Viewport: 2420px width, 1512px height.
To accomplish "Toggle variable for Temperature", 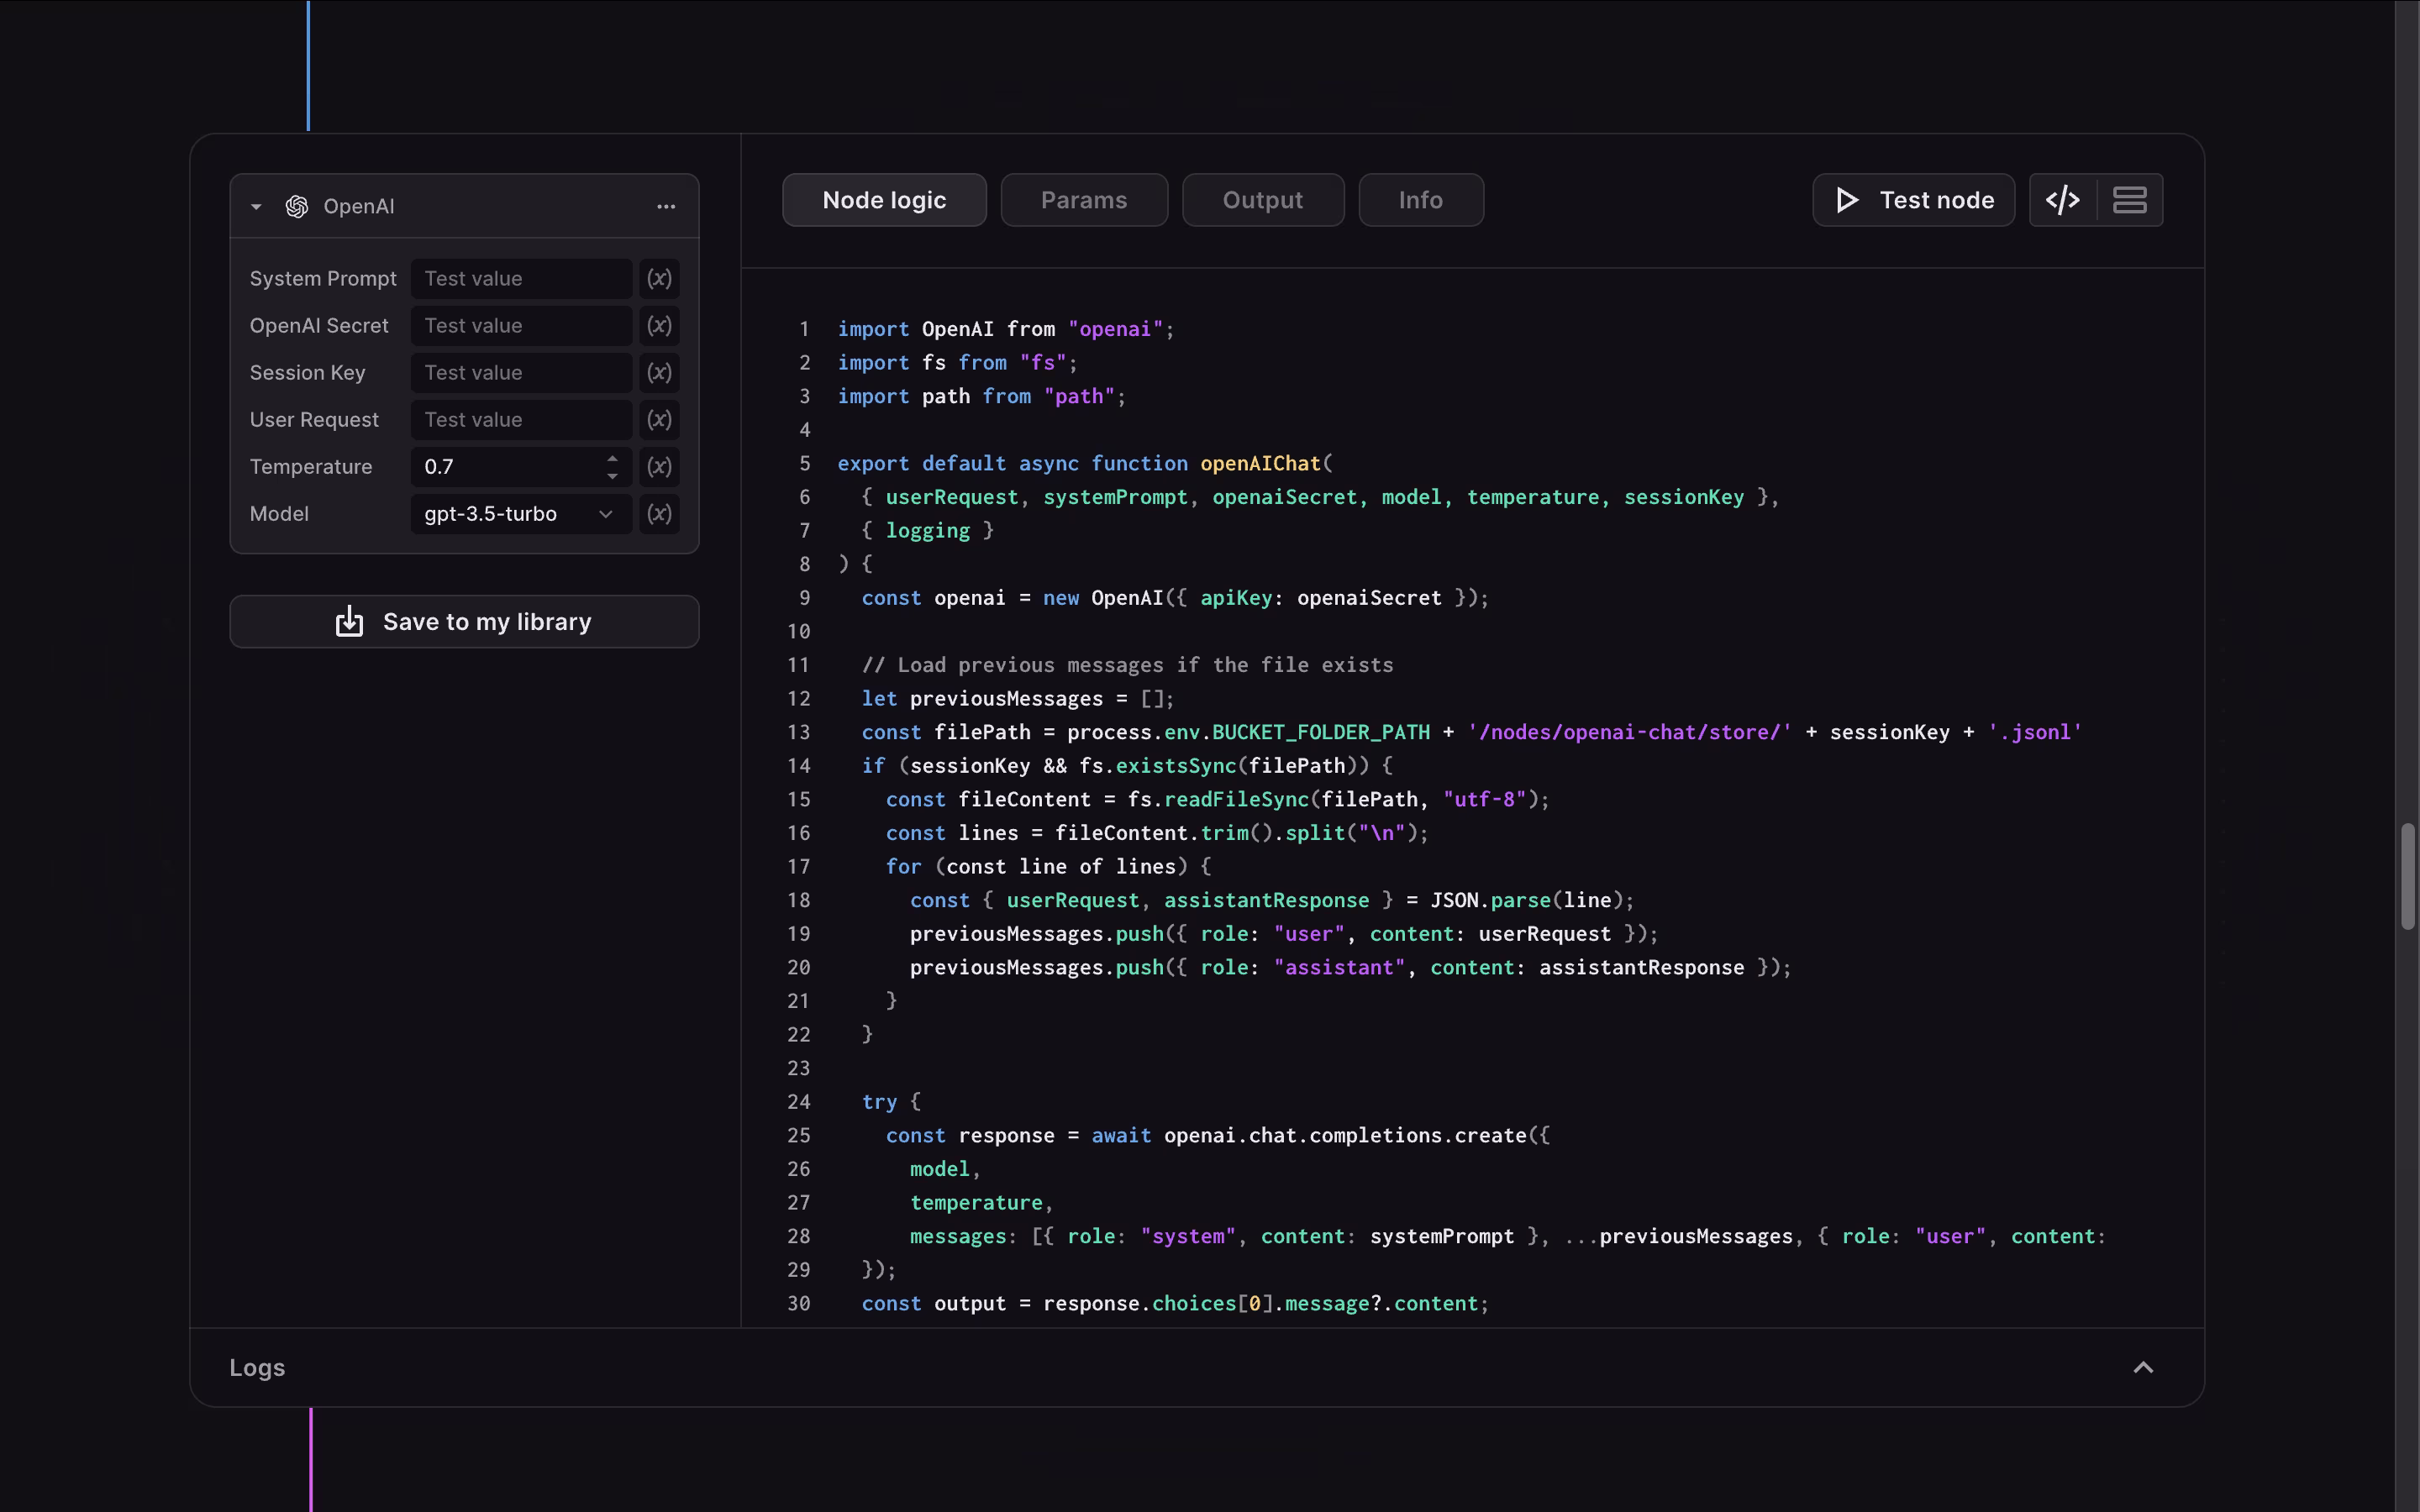I will click(659, 467).
